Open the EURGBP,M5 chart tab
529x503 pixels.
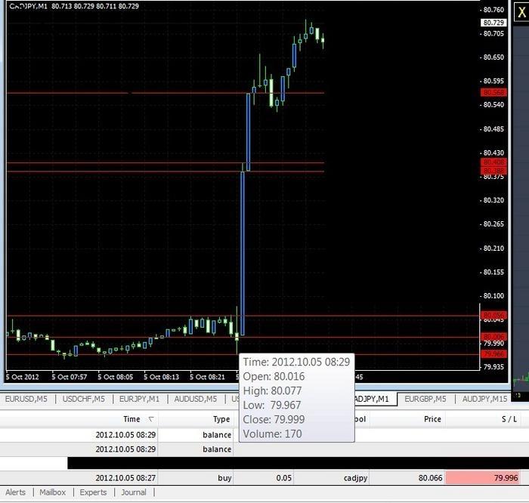425,399
